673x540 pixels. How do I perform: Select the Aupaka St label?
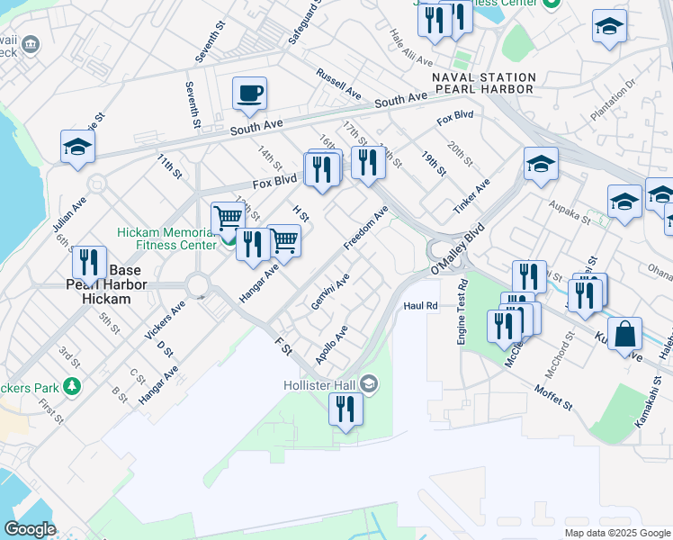point(570,212)
